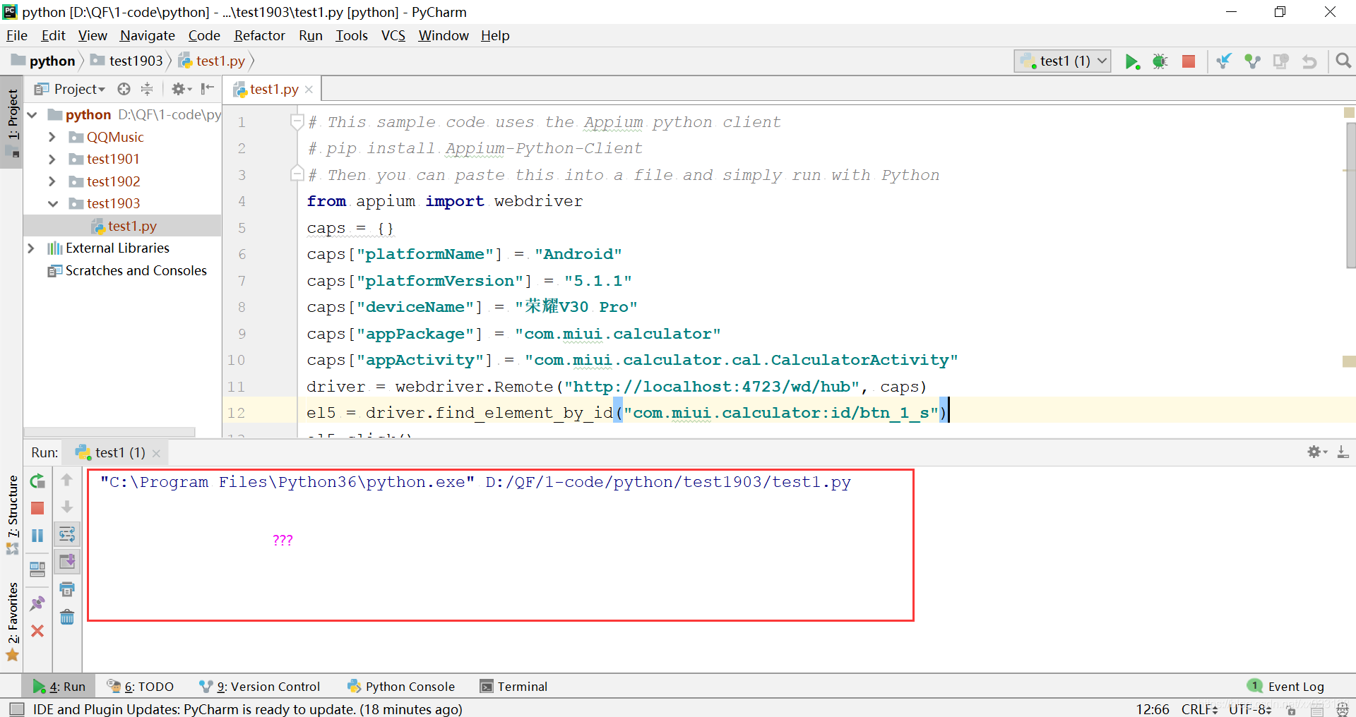Image resolution: width=1356 pixels, height=717 pixels.
Task: Toggle soft-wrap in Run console
Action: click(67, 534)
